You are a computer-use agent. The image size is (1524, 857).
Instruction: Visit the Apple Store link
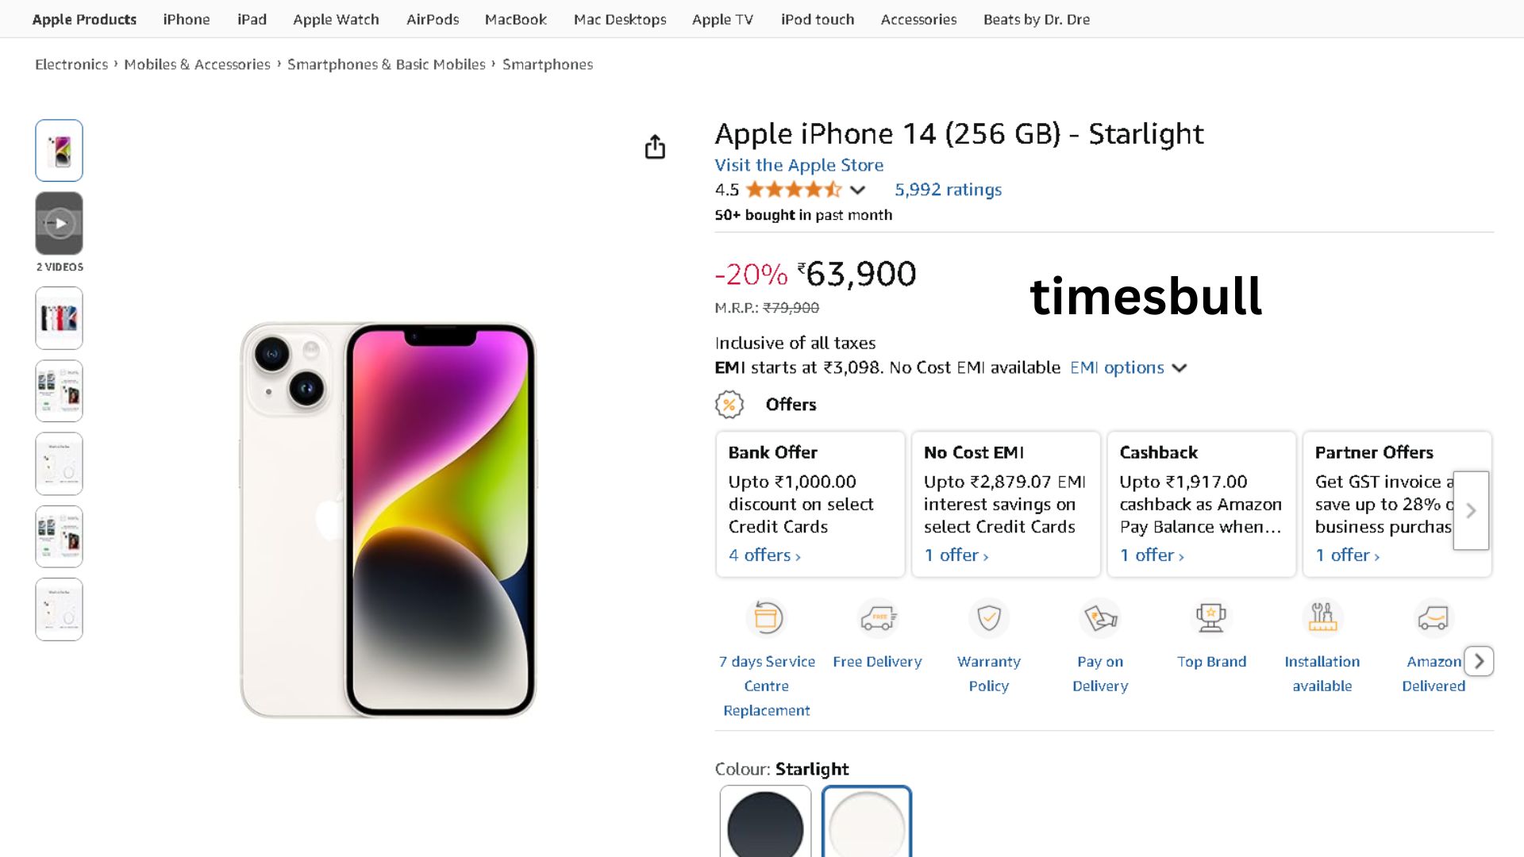coord(799,165)
